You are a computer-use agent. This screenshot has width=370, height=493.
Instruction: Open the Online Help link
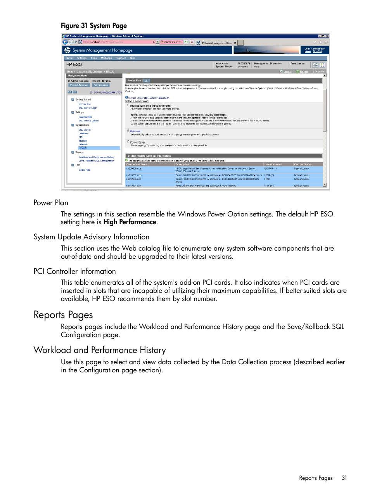[x=84, y=170]
